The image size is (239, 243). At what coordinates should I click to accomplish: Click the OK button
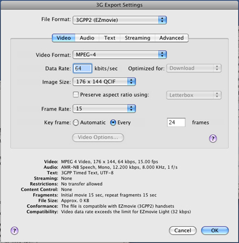tap(215, 230)
